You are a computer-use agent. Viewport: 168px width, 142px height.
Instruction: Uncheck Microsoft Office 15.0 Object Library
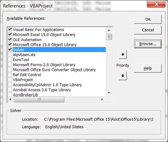point(10,45)
